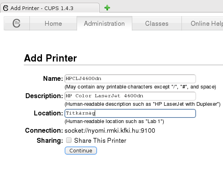Click the bold Sharing: label

pos(50,140)
